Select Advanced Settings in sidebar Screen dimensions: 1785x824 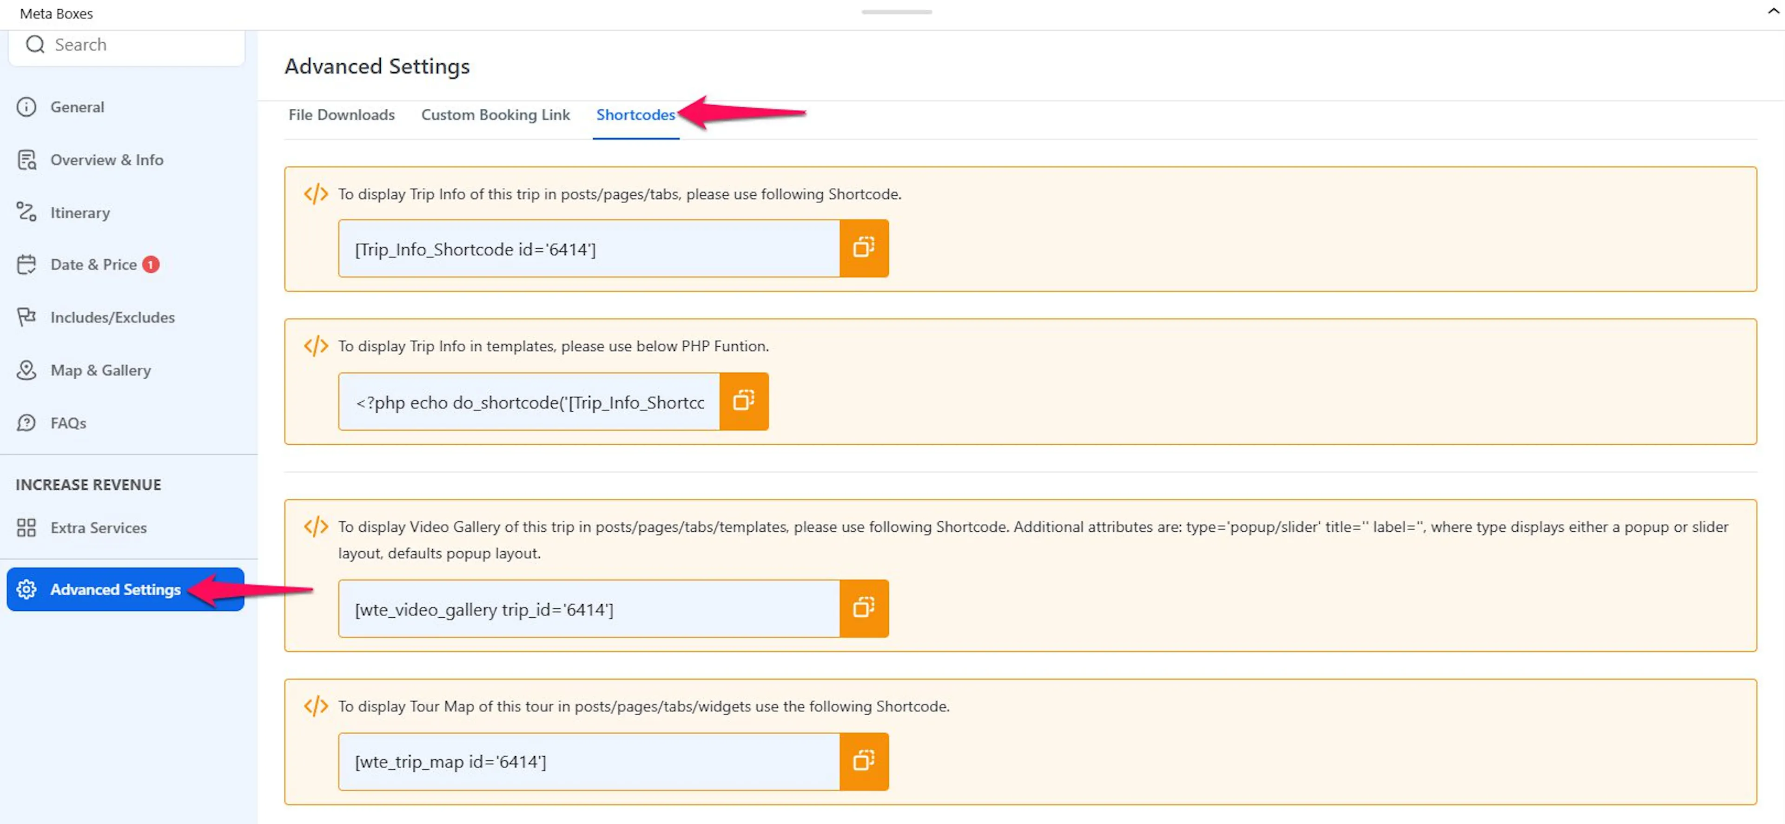pos(126,589)
